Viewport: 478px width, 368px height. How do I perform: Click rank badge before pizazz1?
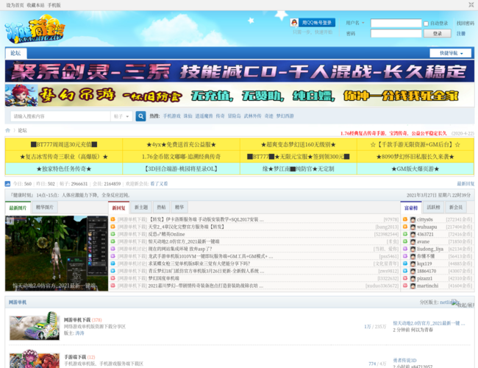(x=405, y=278)
